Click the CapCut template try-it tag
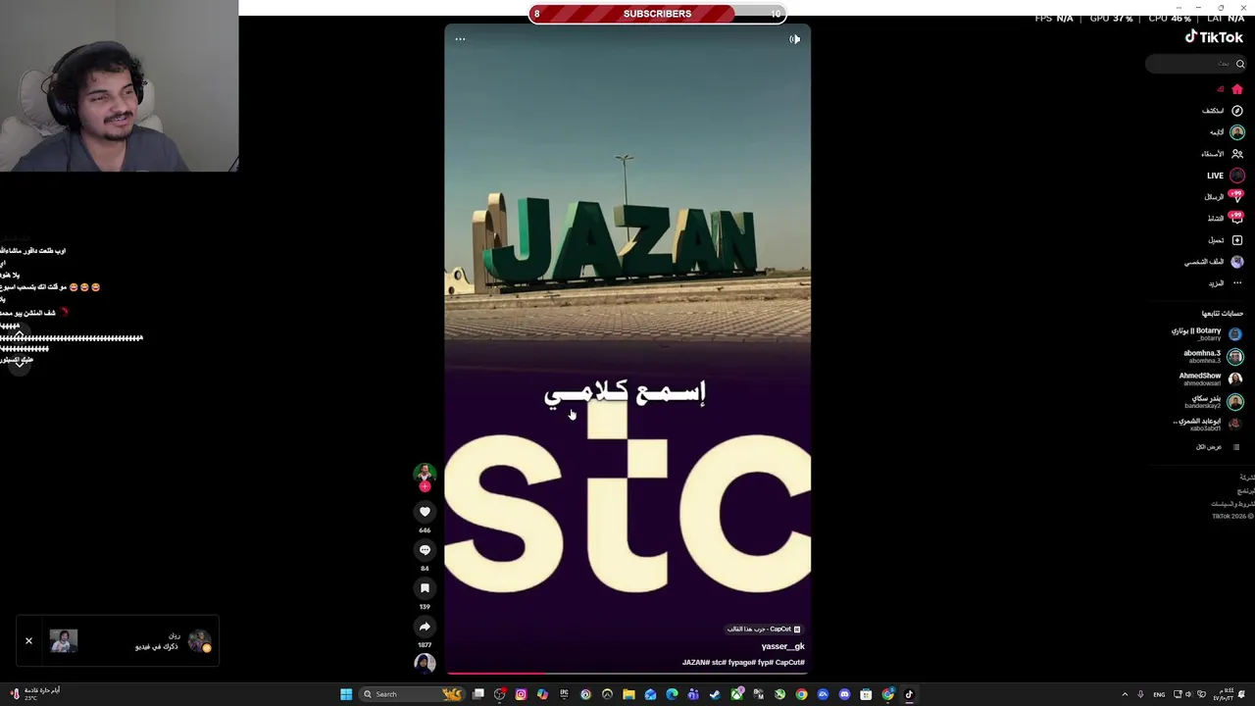 point(764,630)
